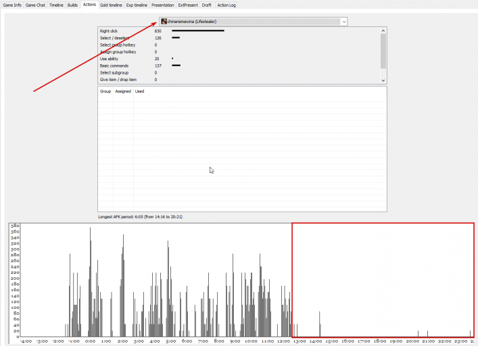Click the 20:00 label on chart time axis

(x=412, y=341)
